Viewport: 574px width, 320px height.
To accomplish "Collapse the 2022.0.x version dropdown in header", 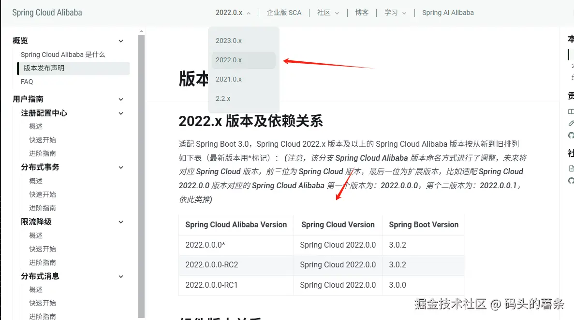I will click(x=233, y=13).
